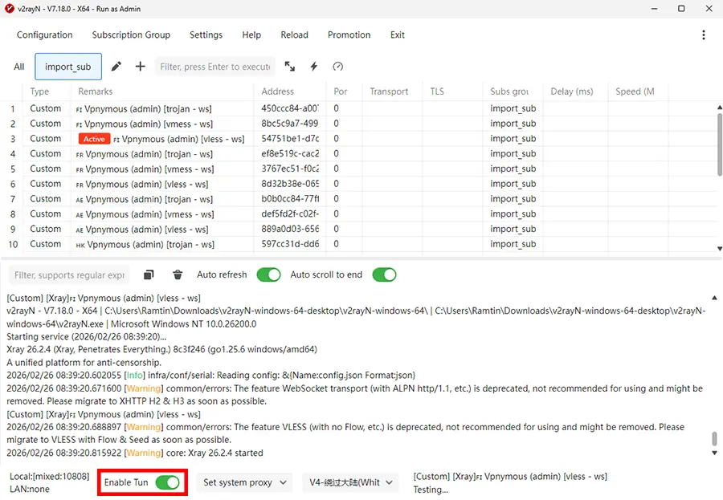Turn off Auto scroll to end
The height and width of the screenshot is (500, 723).
(384, 274)
